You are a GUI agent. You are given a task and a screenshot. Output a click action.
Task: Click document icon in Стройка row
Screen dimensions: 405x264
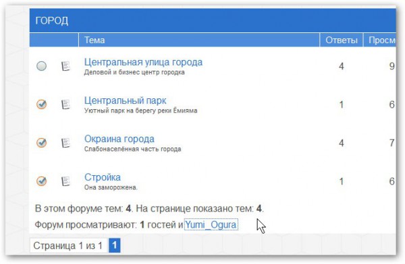pyautogui.click(x=65, y=181)
